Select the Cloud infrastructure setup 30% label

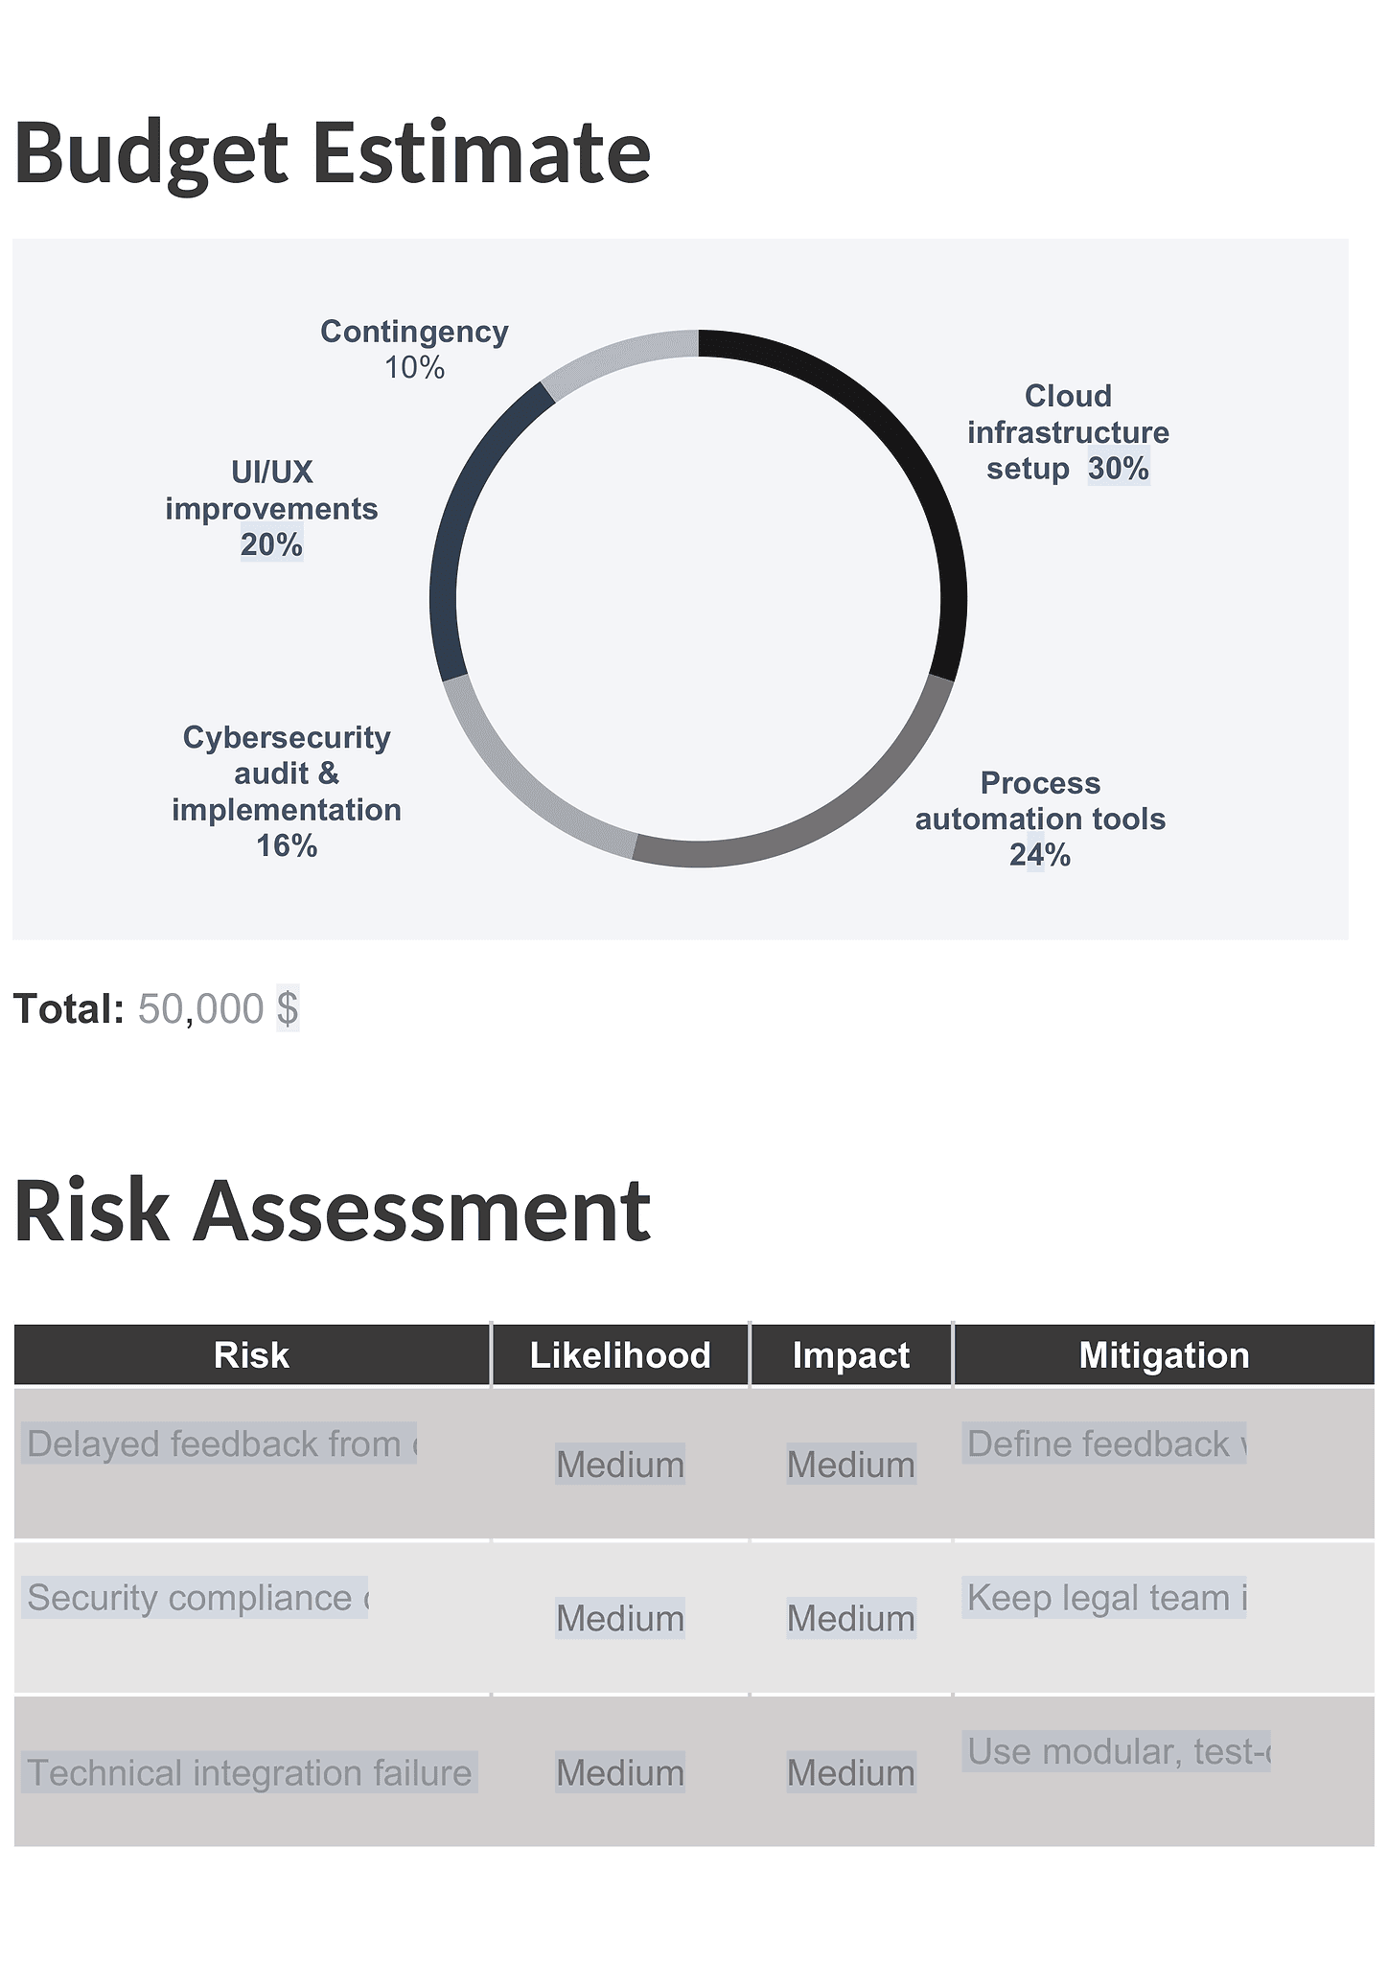point(1068,432)
